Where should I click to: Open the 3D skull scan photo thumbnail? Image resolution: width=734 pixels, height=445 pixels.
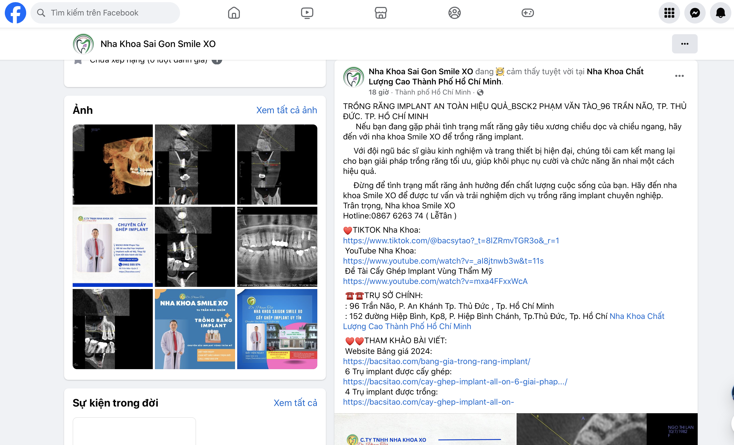tap(113, 165)
